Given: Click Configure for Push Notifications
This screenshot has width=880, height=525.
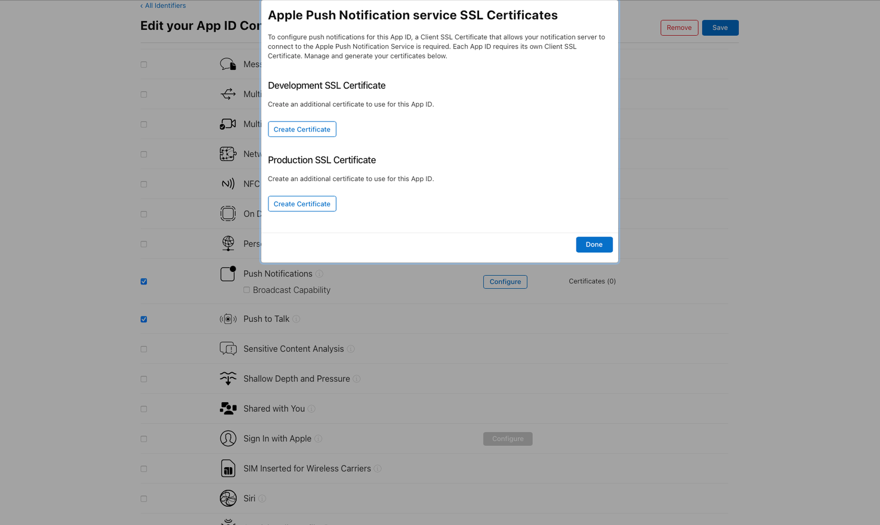Looking at the screenshot, I should click(505, 282).
